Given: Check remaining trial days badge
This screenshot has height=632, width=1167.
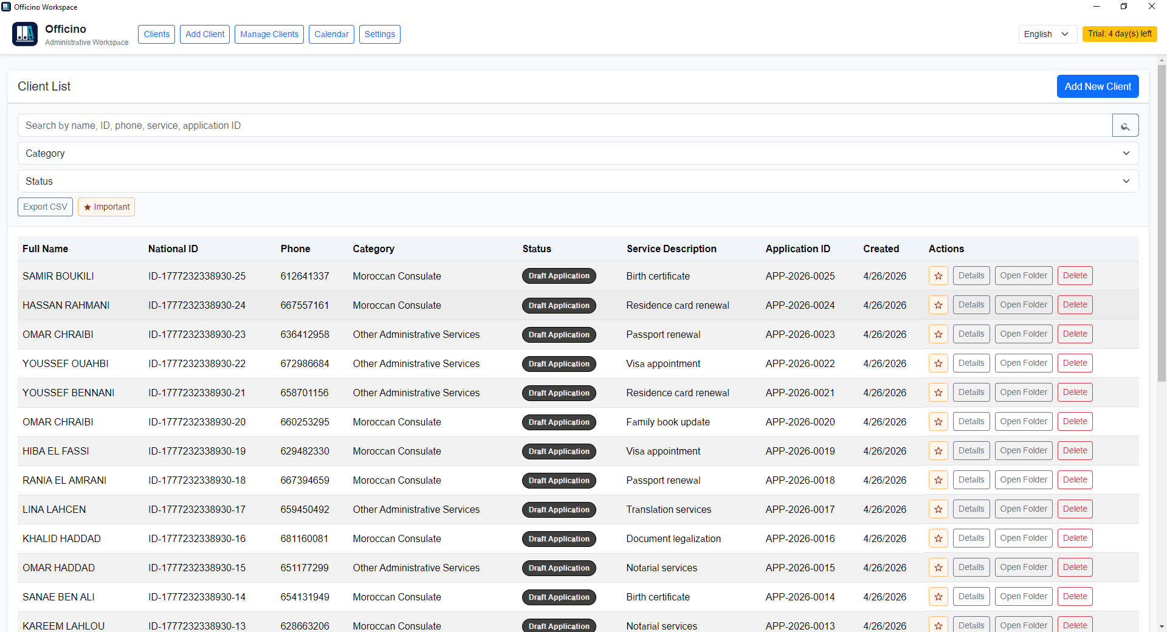Looking at the screenshot, I should [x=1120, y=34].
